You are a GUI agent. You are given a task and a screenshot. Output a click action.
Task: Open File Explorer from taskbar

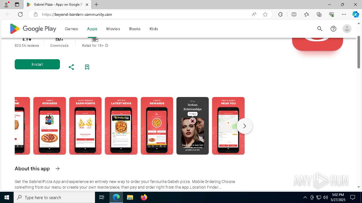(130, 197)
